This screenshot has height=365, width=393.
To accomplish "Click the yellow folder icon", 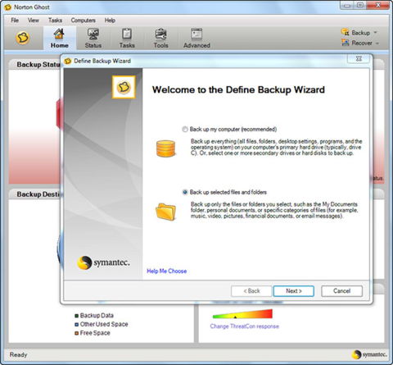I will (165, 212).
